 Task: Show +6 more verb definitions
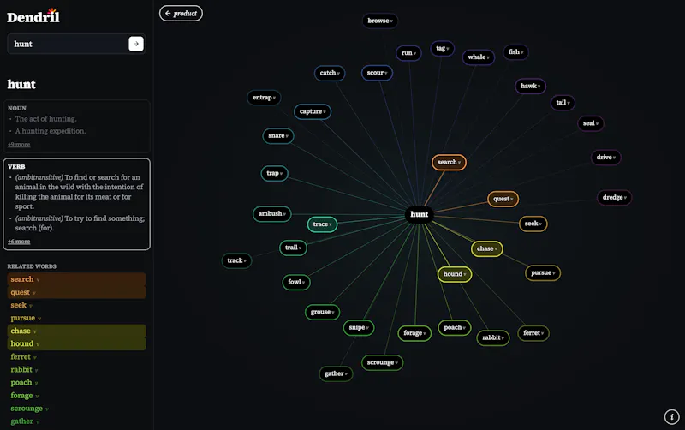click(x=19, y=242)
